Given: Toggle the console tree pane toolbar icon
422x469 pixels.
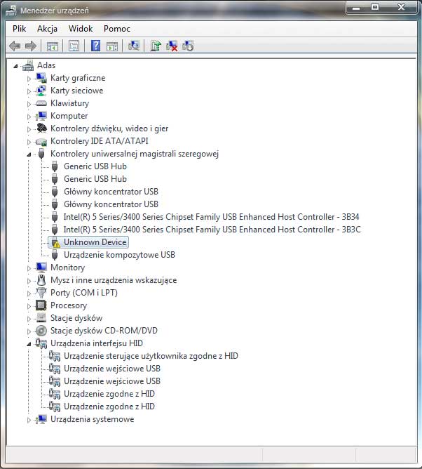Looking at the screenshot, I should pos(53,46).
